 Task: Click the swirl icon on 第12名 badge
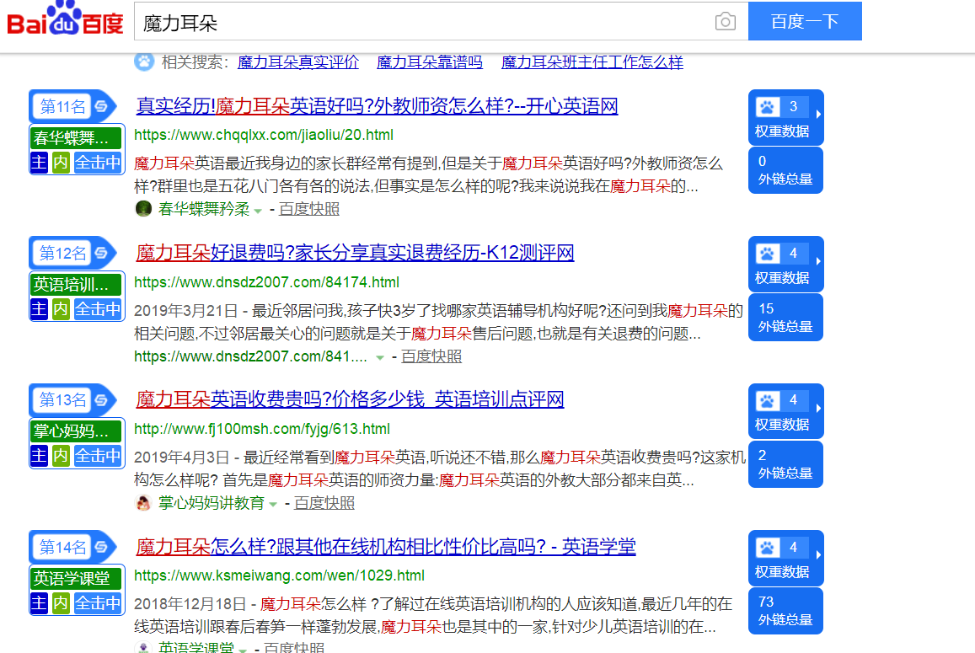[x=101, y=253]
